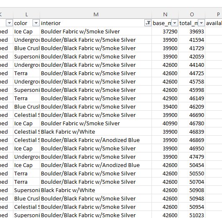This screenshot has height=218, width=222.
Task: Click the 'color' header cell
Action: pyautogui.click(x=26, y=23)
